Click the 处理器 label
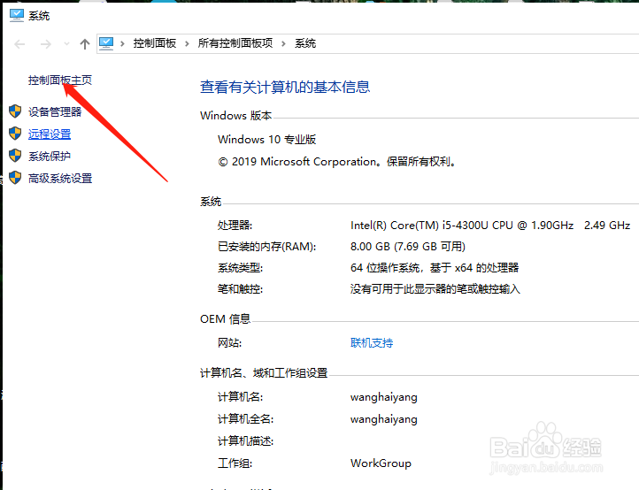639x490 pixels. click(x=235, y=226)
